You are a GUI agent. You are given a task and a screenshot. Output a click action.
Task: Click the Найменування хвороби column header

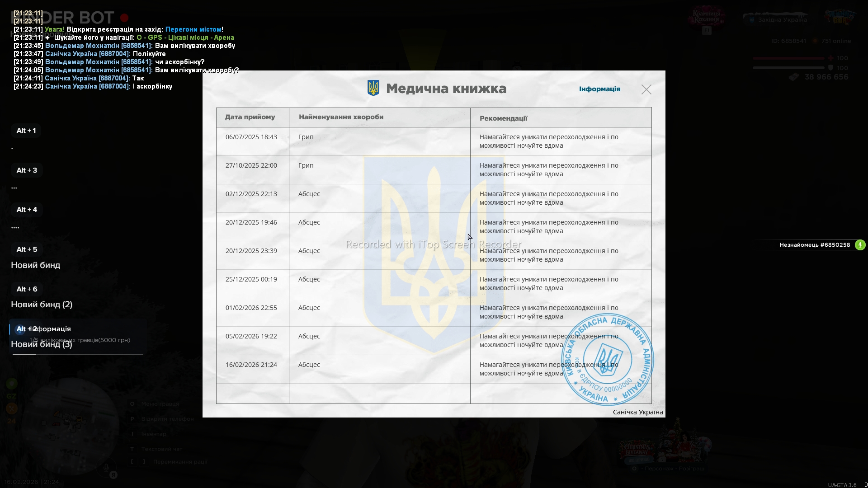[x=341, y=117]
